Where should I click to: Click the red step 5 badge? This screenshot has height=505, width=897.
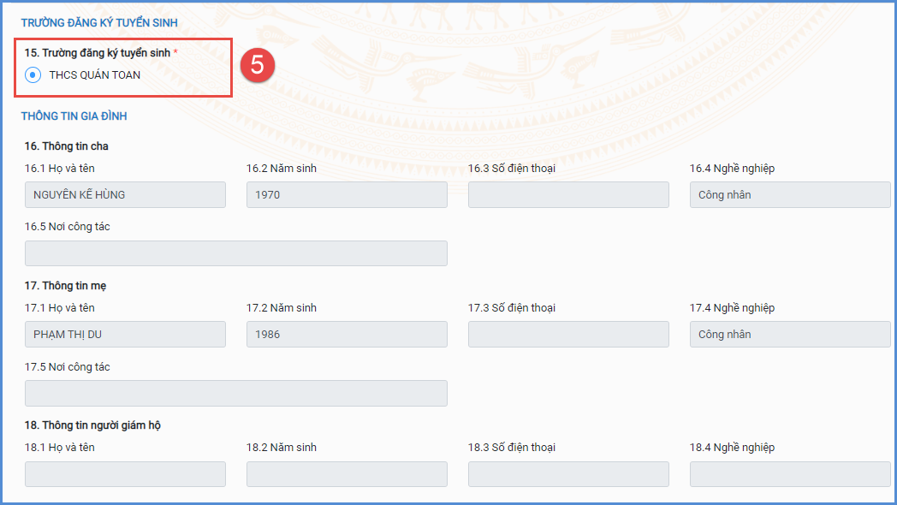(257, 66)
